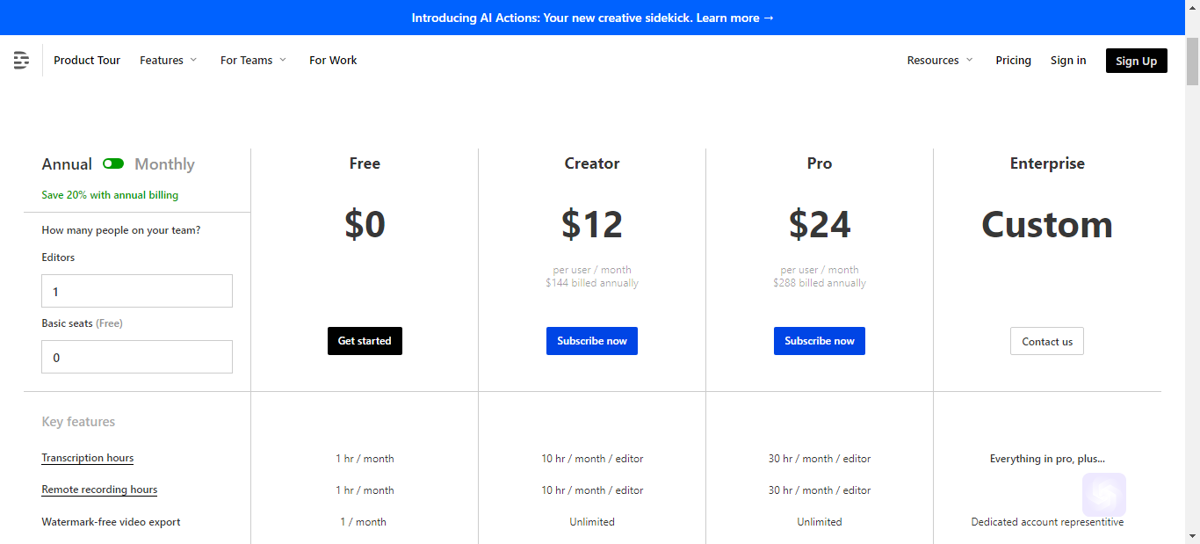Expand the Features dropdown menu
Screen dimensions: 1200x544
[169, 60]
